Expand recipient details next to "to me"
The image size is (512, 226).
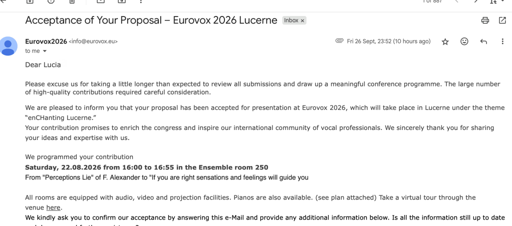45,51
